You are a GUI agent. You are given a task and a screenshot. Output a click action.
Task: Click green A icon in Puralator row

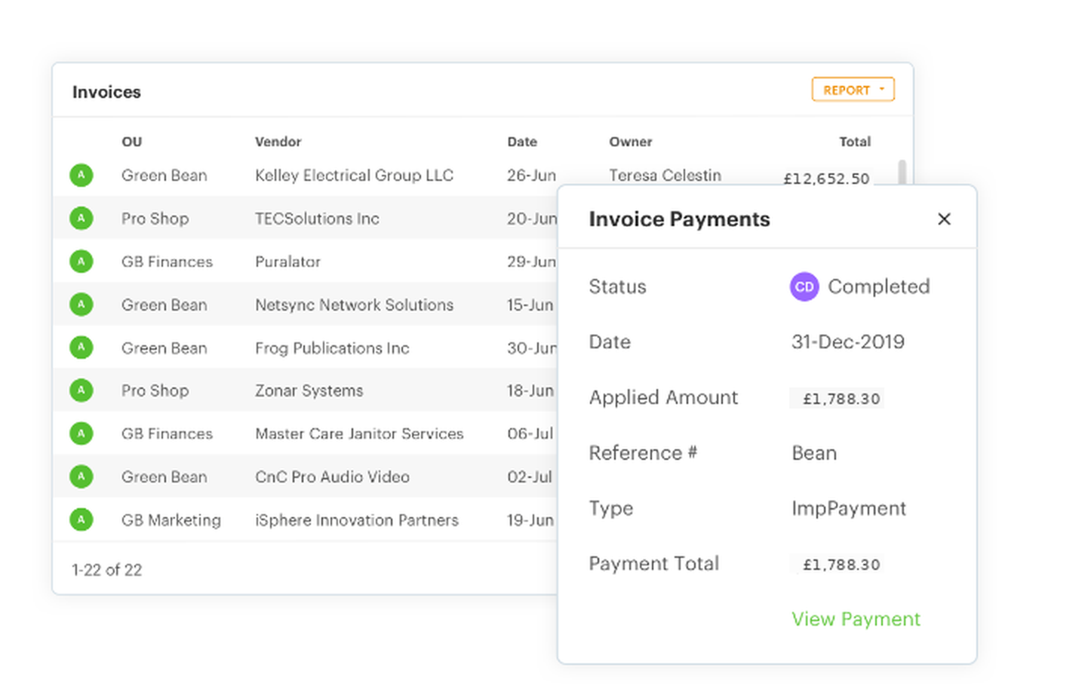point(81,261)
